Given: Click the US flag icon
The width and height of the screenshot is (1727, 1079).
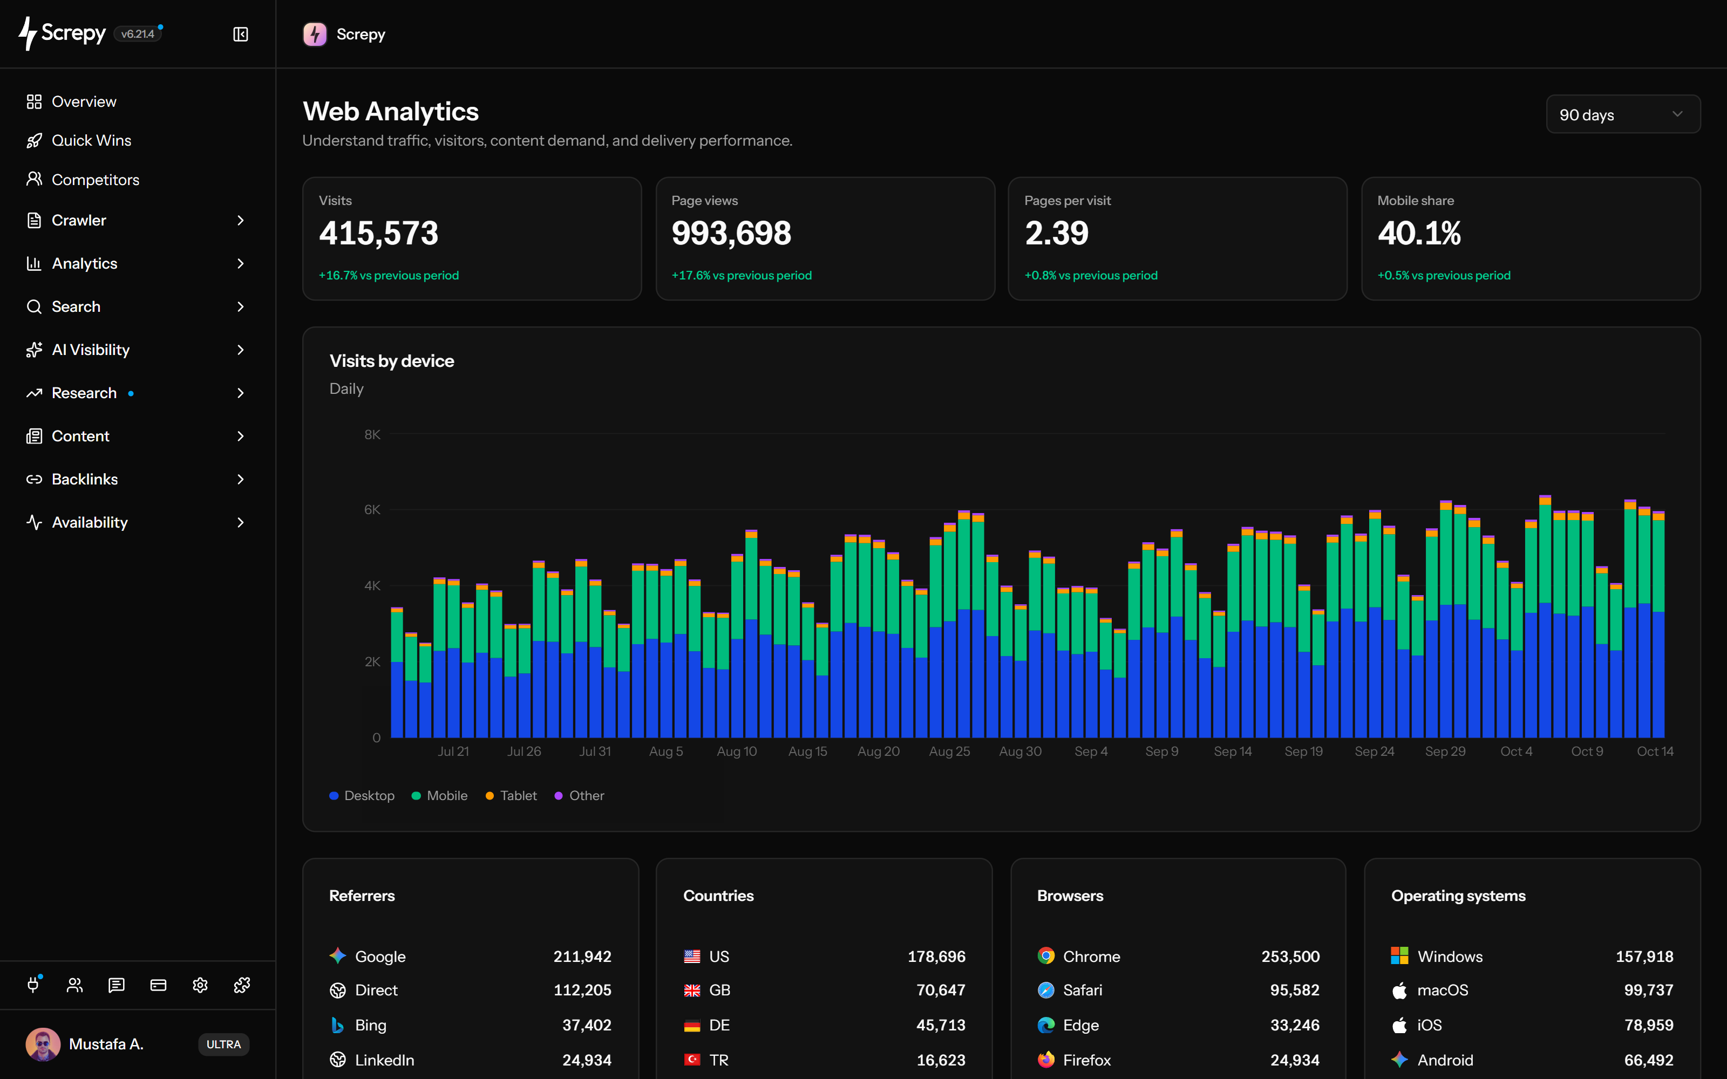Looking at the screenshot, I should (x=691, y=956).
